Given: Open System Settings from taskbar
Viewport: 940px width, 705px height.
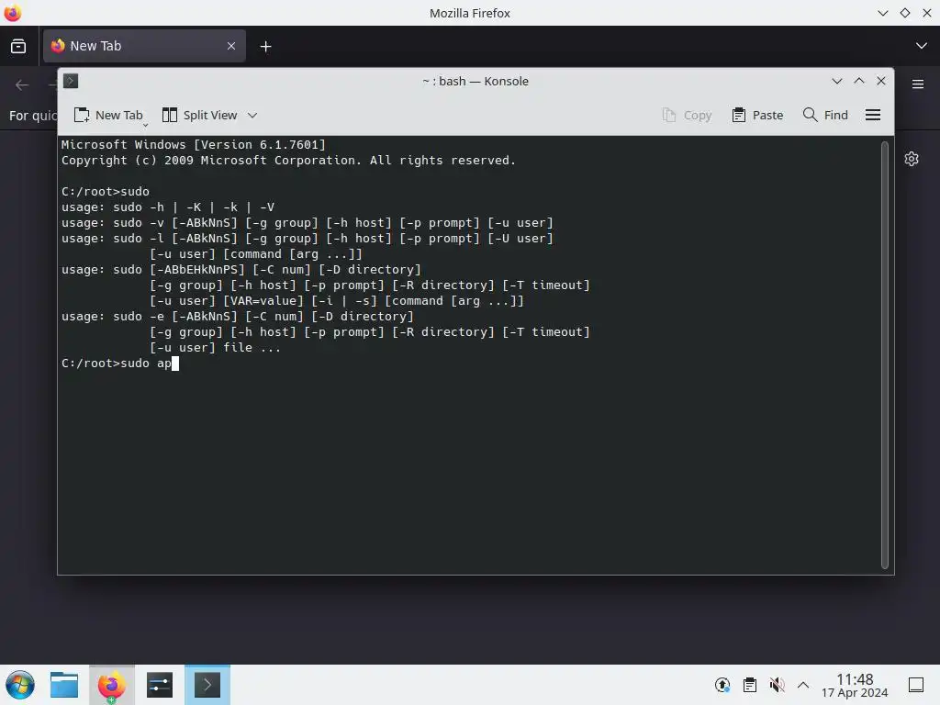Looking at the screenshot, I should coord(160,685).
